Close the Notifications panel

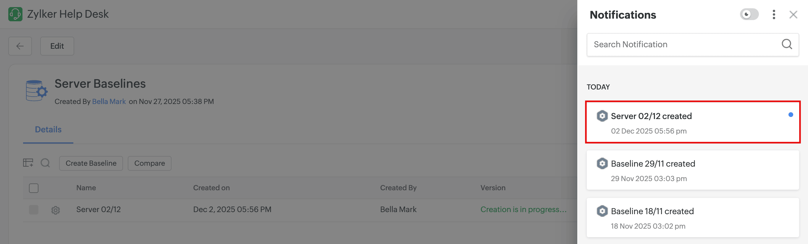793,15
